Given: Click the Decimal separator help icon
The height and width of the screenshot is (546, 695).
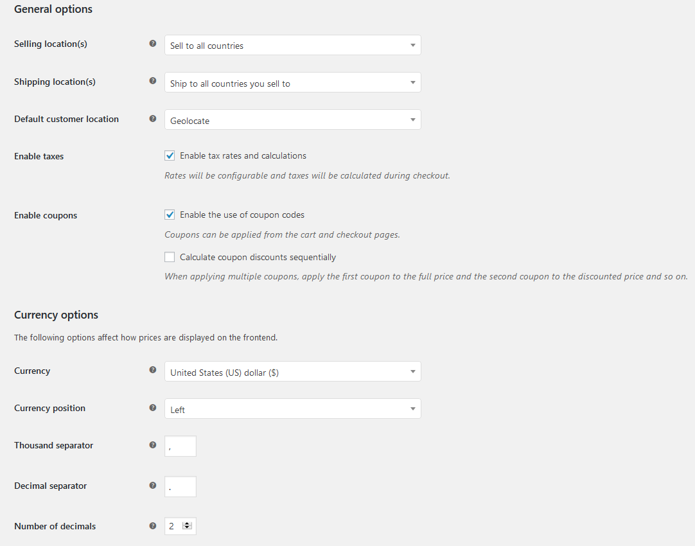Looking at the screenshot, I should (153, 485).
